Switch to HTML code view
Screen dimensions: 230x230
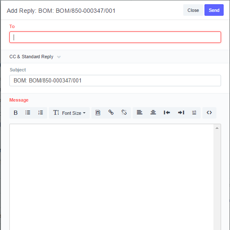pyautogui.click(x=209, y=113)
